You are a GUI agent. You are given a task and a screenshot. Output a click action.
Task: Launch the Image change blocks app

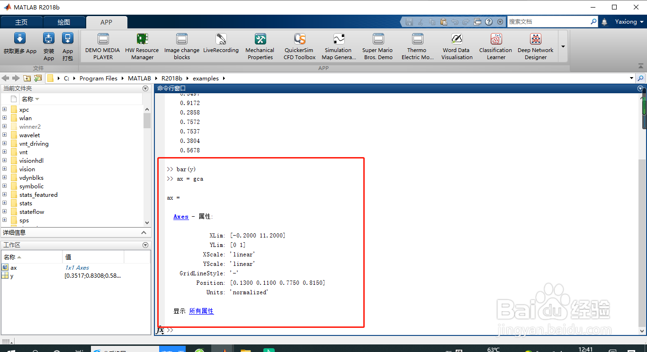coord(182,46)
